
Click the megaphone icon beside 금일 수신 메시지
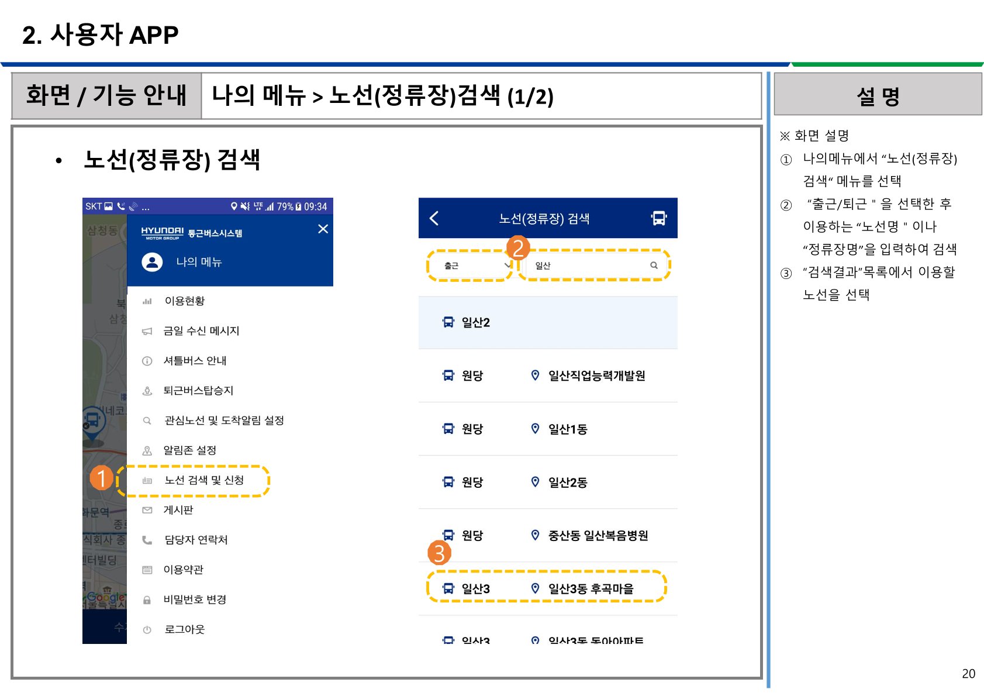[147, 331]
